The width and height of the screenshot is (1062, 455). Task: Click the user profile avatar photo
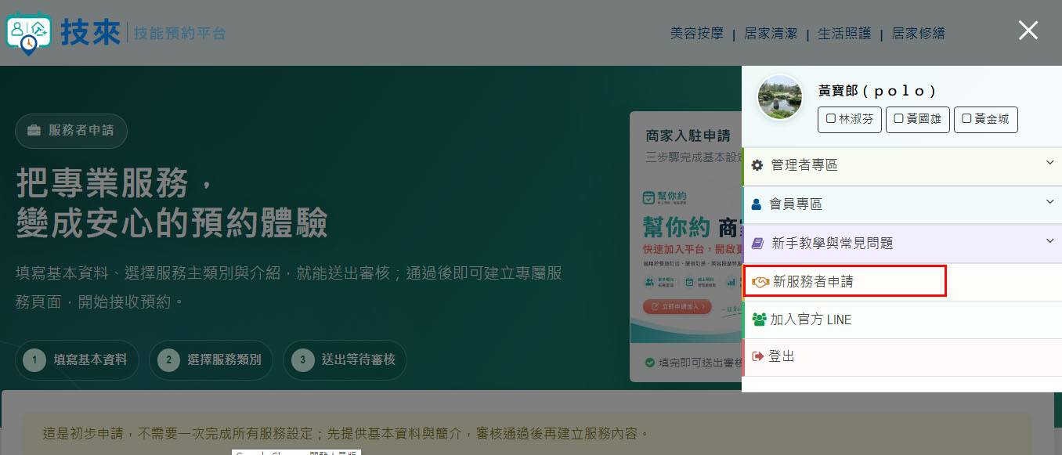pos(780,97)
